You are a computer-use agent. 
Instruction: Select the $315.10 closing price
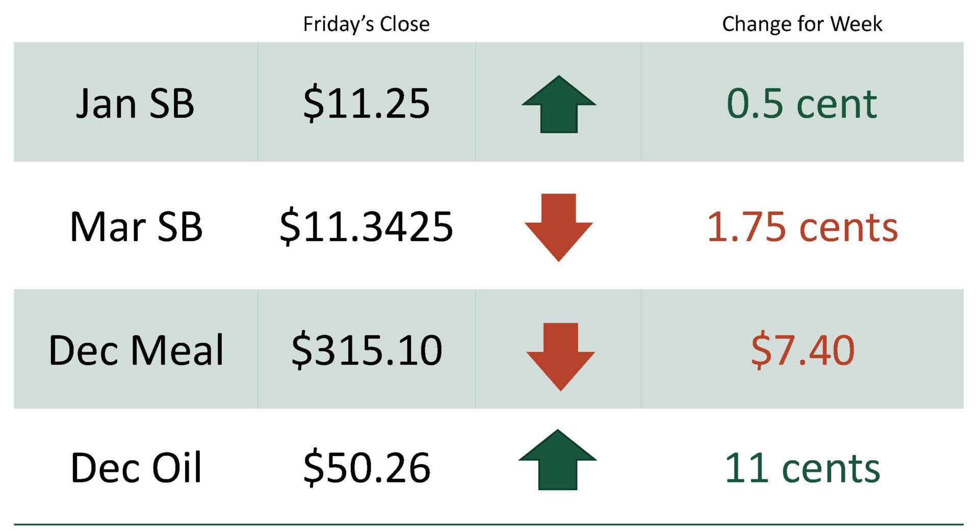click(366, 350)
